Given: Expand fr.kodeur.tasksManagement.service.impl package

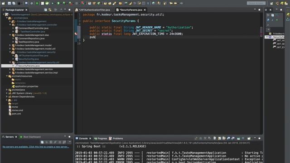Looking at the screenshot, I should [x=10, y=72].
